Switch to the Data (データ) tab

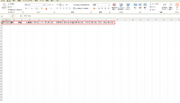pyautogui.click(x=42, y=1)
